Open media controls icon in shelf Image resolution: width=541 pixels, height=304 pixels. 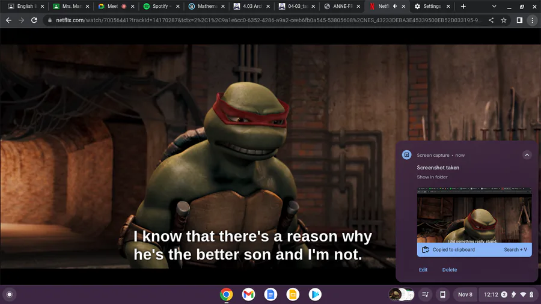[x=426, y=294]
